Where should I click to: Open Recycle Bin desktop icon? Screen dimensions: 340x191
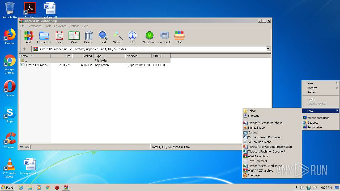[10, 11]
